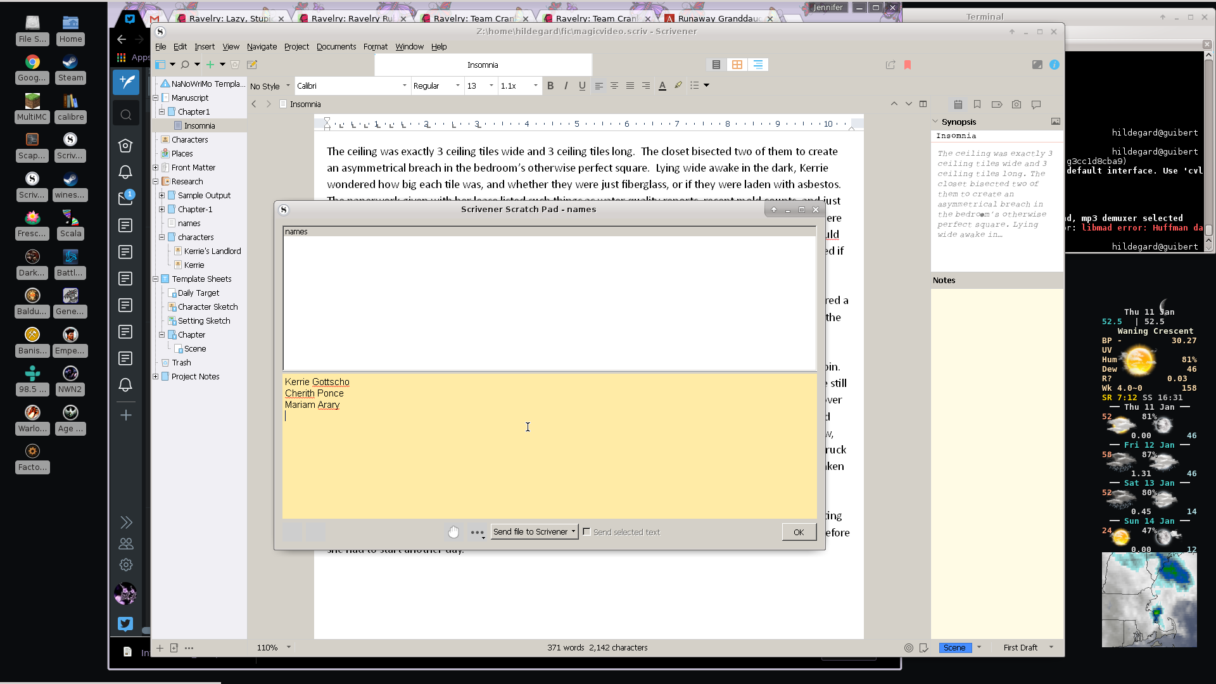Open the Scratch Pad ellipsis options menu
This screenshot has width=1216, height=684.
tap(477, 533)
